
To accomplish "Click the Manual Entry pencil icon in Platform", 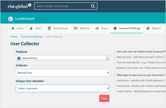I will (x=19, y=58).
